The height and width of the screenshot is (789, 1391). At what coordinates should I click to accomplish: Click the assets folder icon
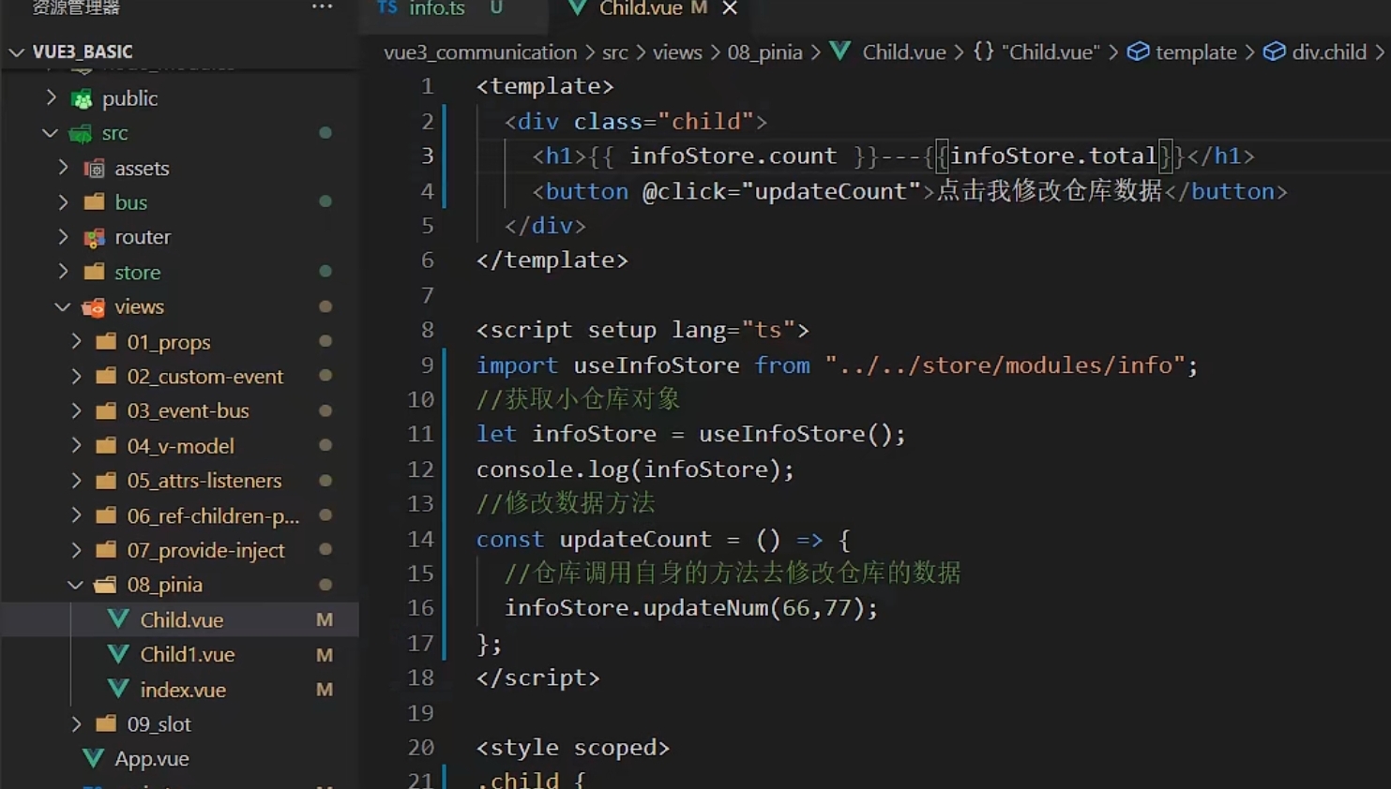[94, 169]
